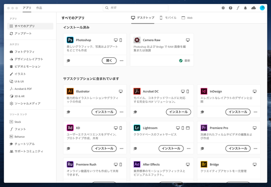The image size is (271, 187).
Task: Install Acrobat DC with インストール button
Action: click(178, 112)
